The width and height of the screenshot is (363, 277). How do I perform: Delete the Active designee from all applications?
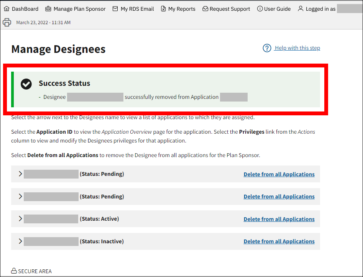279,219
